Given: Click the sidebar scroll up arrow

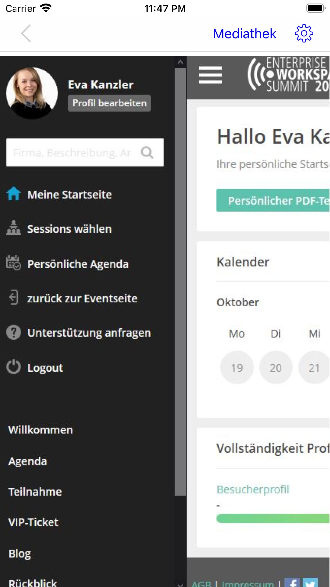Looking at the screenshot, I should [180, 62].
